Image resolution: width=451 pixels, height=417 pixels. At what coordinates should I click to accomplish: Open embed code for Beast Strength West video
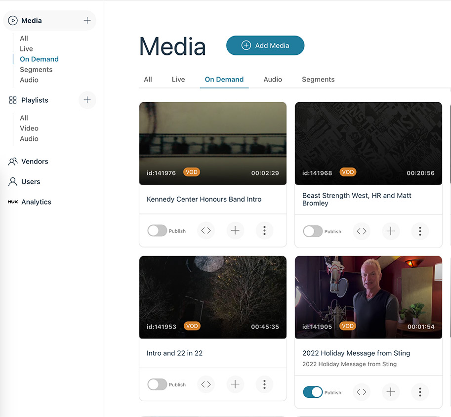pyautogui.click(x=362, y=231)
